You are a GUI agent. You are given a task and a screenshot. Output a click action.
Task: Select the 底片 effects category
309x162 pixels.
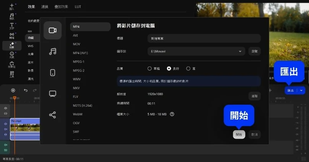[x=31, y=62]
